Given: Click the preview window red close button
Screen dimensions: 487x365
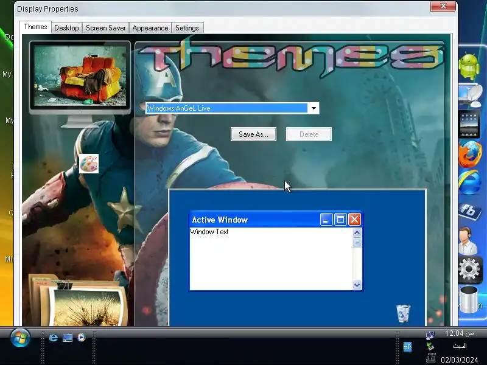Looking at the screenshot, I should (354, 220).
